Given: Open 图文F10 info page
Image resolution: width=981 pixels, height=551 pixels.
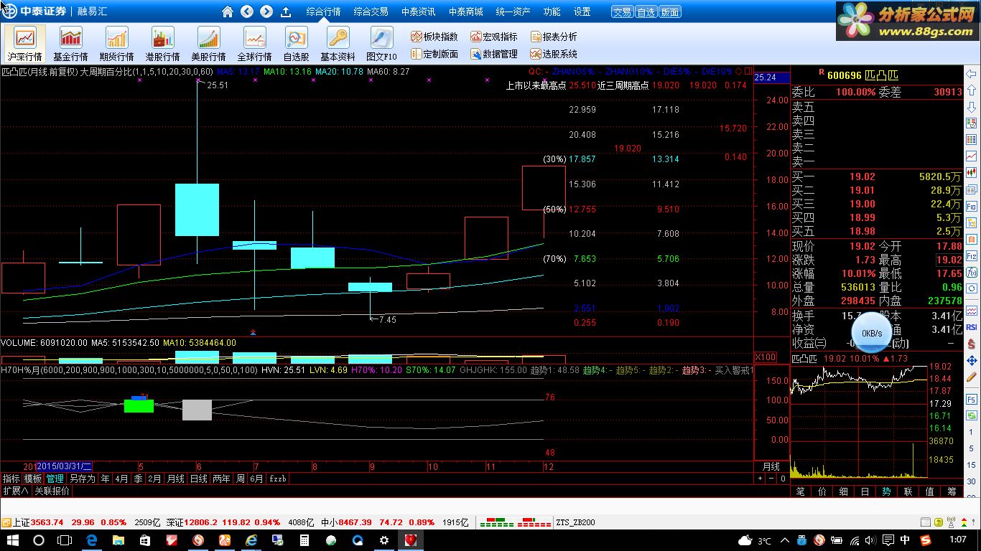Looking at the screenshot, I should click(381, 43).
